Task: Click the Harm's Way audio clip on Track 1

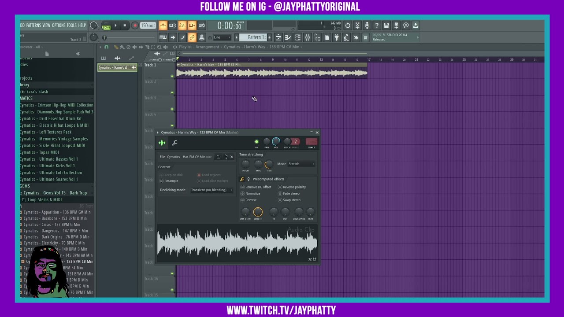Action: (271, 71)
